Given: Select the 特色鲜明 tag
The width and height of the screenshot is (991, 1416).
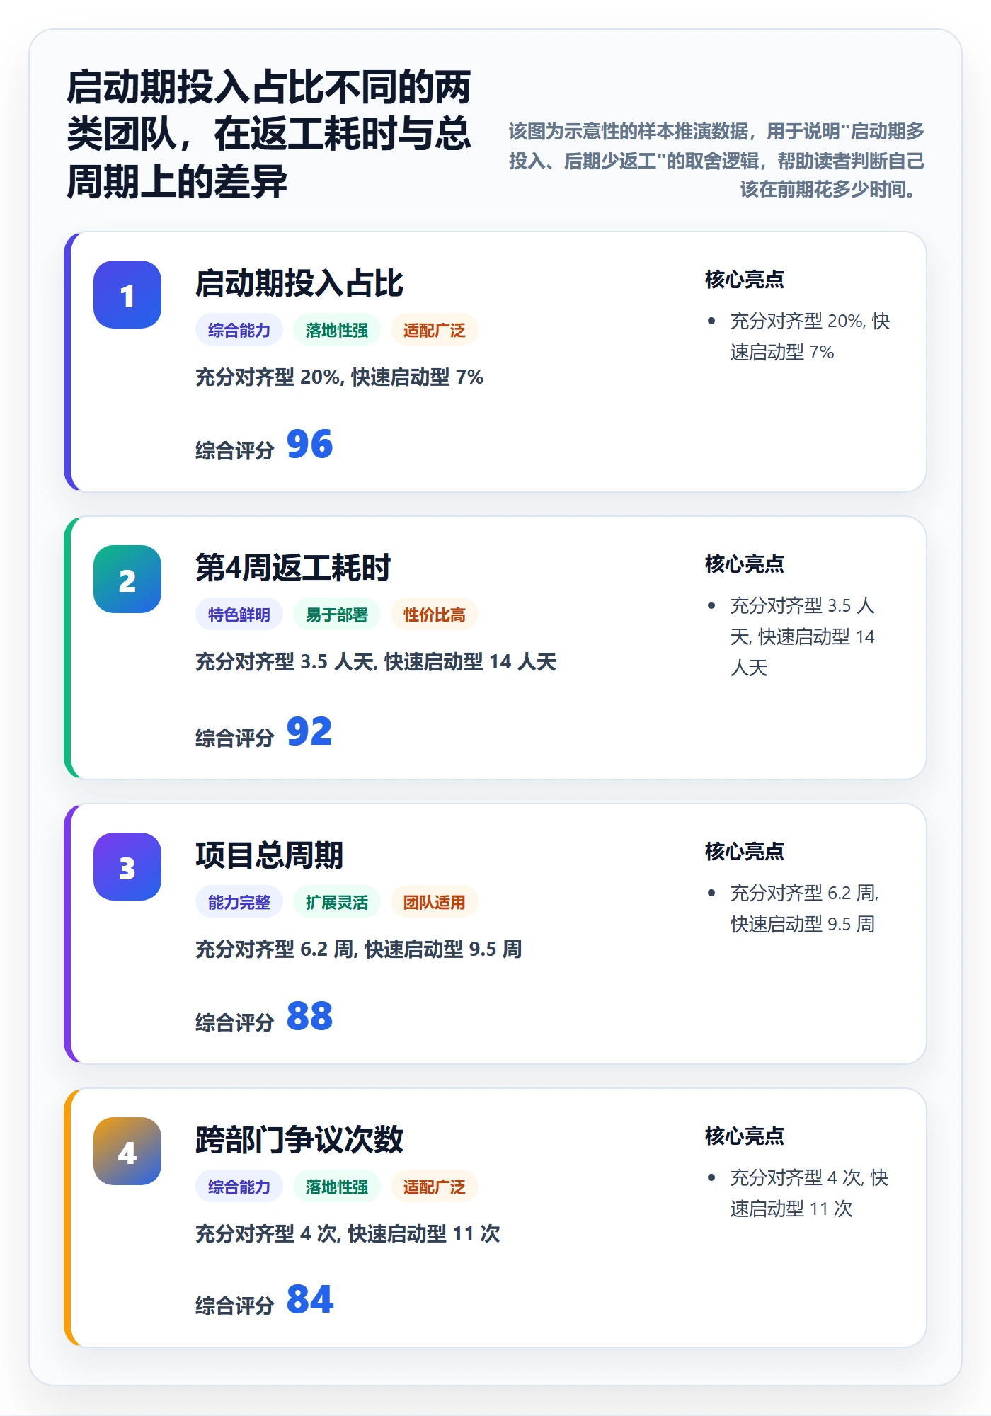Looking at the screenshot, I should (239, 615).
